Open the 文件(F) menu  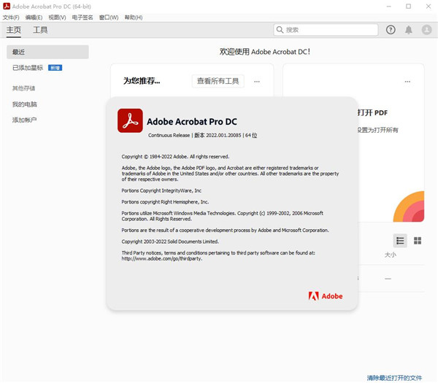pos(11,18)
